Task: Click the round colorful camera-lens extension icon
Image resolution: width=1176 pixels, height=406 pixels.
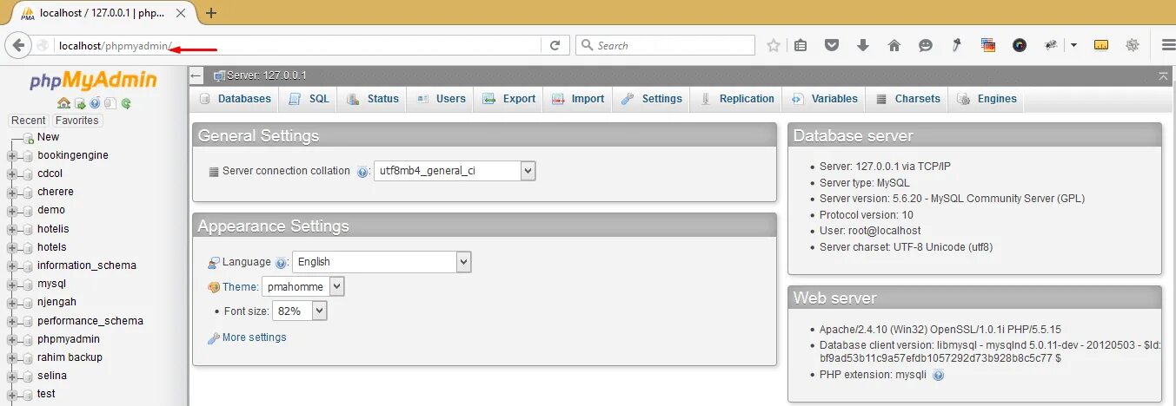Action: tap(1020, 45)
